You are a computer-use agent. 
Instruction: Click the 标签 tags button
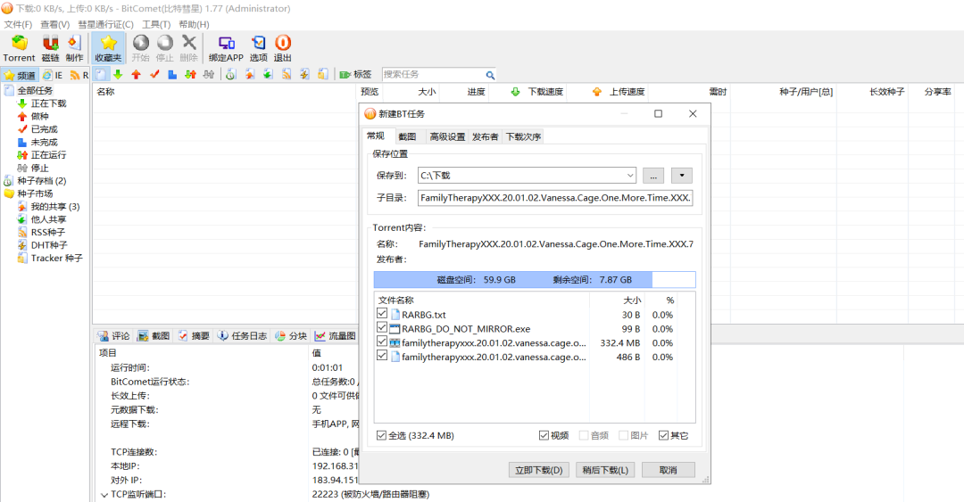(355, 74)
